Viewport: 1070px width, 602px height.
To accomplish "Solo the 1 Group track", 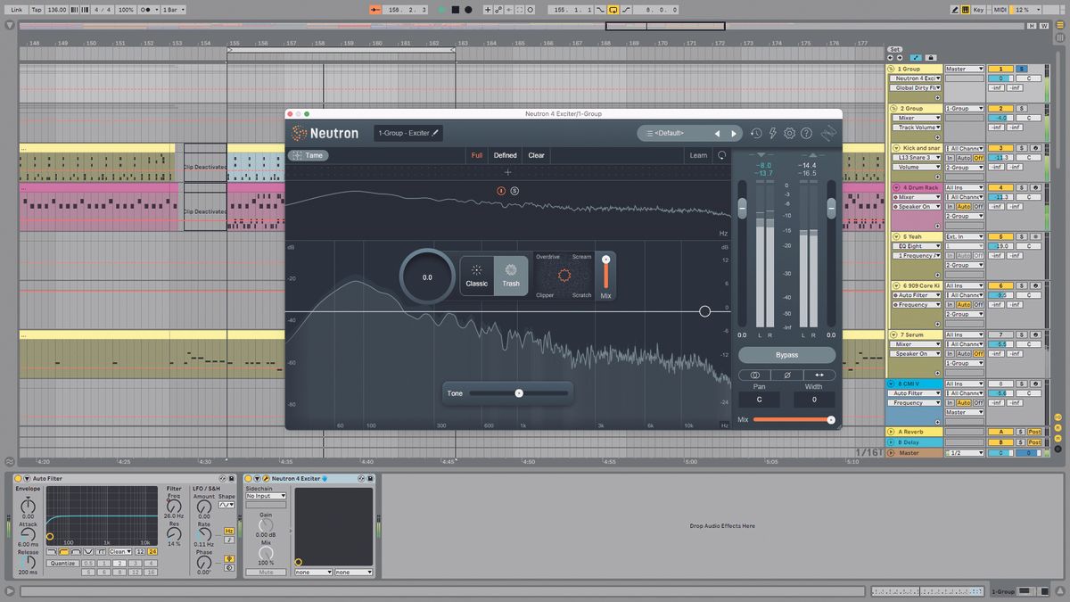I will coord(1022,69).
